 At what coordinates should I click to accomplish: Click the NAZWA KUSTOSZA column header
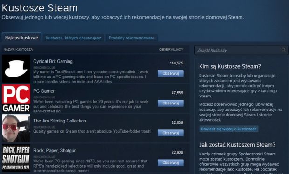coord(18,49)
